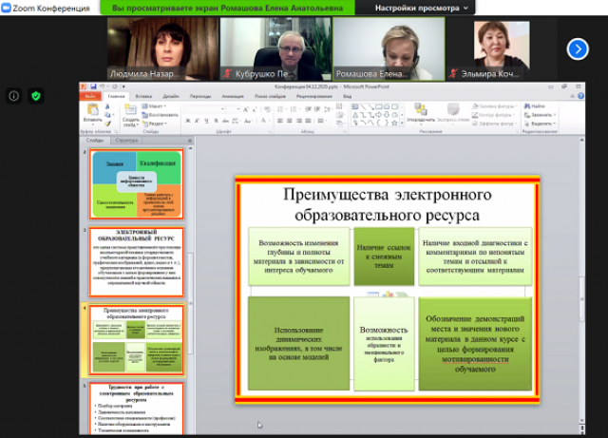608x438 pixels.
Task: Click the Replace (Заменить) button
Action: [x=542, y=114]
